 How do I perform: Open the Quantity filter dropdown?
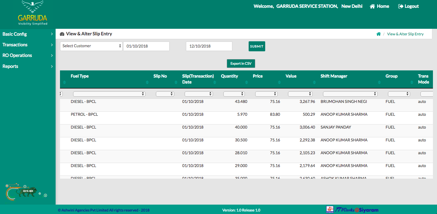tap(234, 94)
